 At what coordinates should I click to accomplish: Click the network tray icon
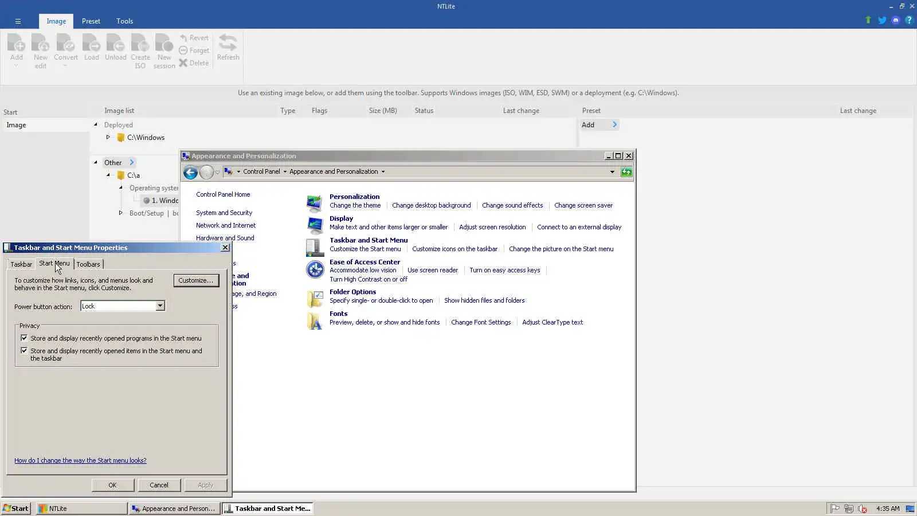pos(849,509)
